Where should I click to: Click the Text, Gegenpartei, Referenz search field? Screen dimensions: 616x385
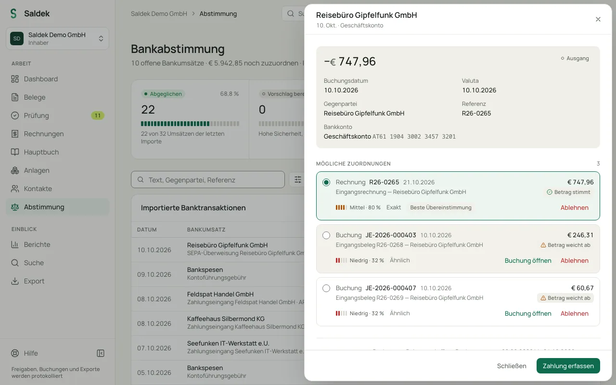pyautogui.click(x=208, y=180)
